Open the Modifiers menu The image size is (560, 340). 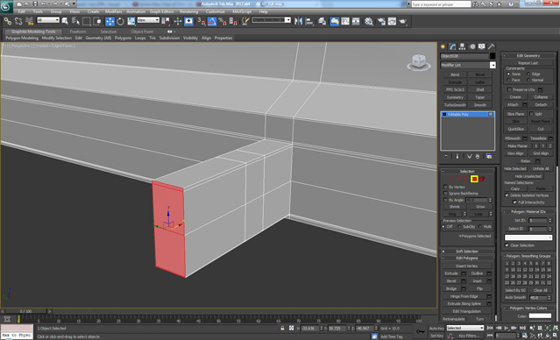tap(114, 11)
